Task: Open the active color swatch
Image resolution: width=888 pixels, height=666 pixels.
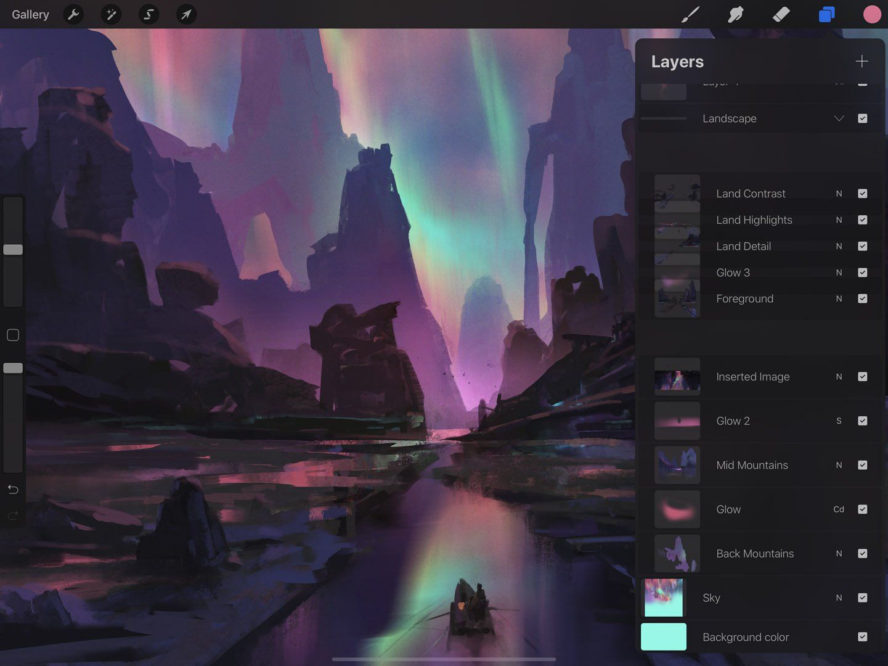Action: tap(871, 14)
